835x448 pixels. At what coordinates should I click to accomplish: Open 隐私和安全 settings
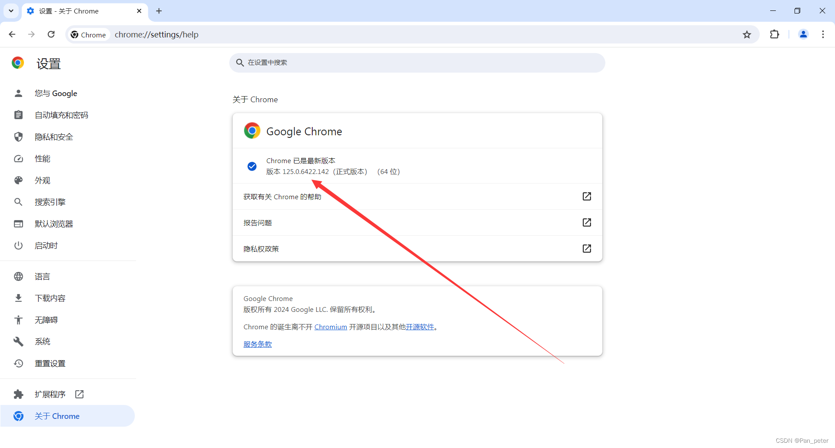(68, 137)
